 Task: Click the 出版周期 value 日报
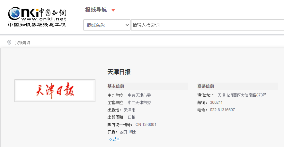click(132, 118)
